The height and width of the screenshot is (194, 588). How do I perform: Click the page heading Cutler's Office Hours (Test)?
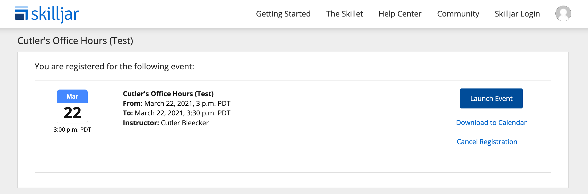pyautogui.click(x=75, y=41)
